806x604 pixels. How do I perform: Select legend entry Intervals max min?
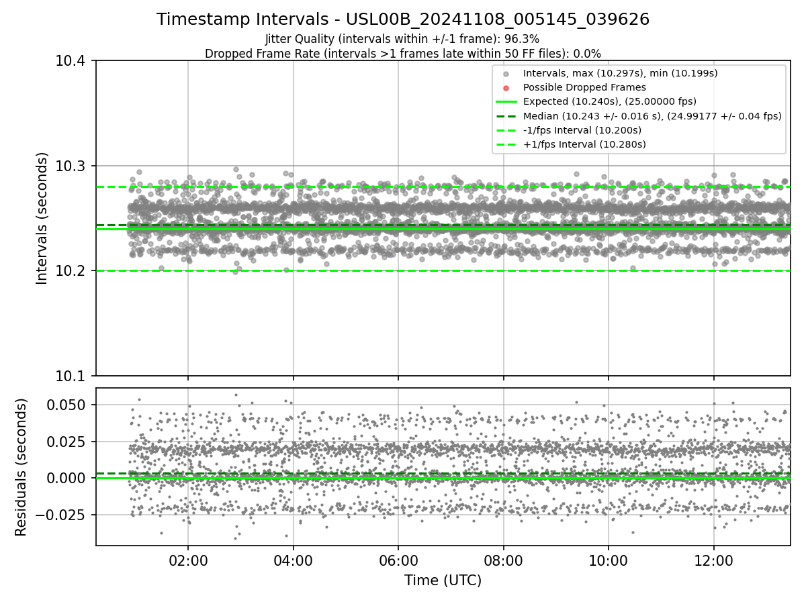621,73
